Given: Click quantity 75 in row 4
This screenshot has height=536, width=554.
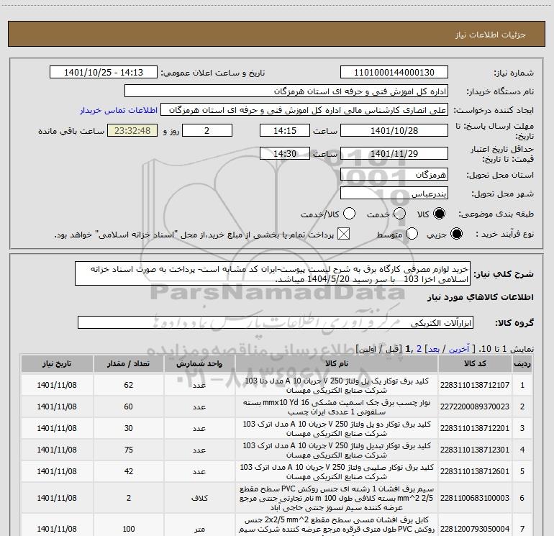Looking at the screenshot, I should coord(129,450).
